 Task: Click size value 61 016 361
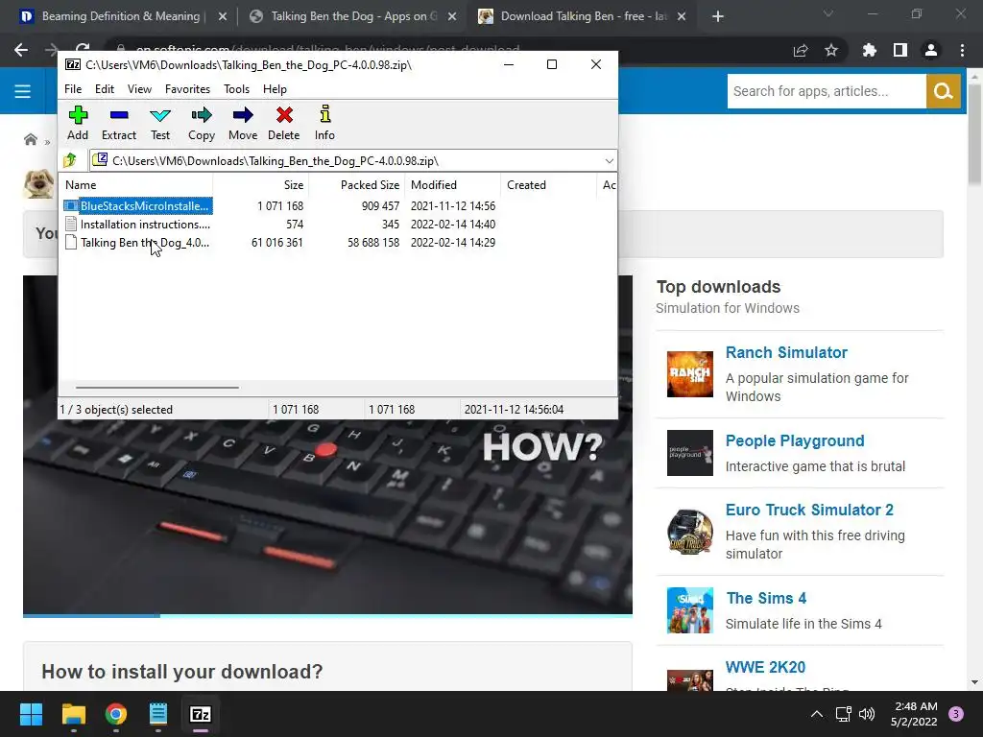click(x=277, y=243)
